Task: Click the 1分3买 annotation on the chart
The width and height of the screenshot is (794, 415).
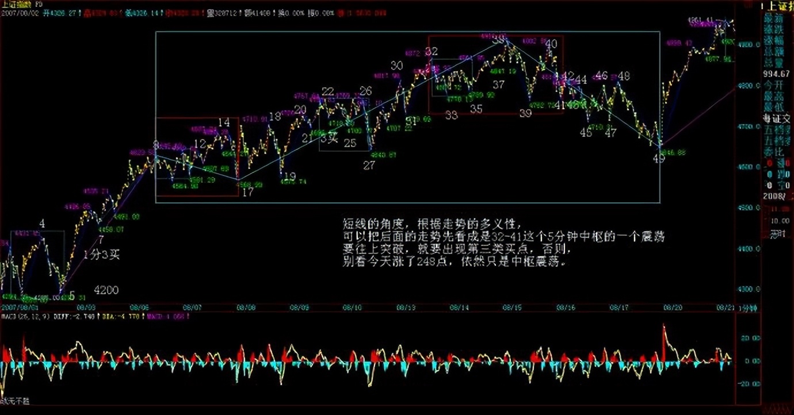Action: [x=102, y=253]
